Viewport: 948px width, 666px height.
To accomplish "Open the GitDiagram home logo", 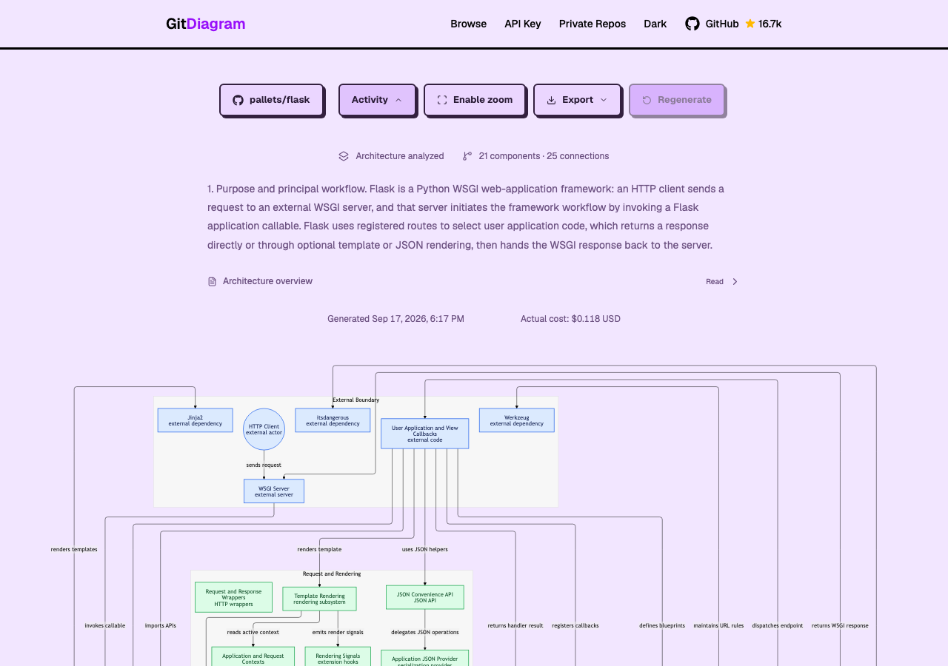I will tap(205, 24).
